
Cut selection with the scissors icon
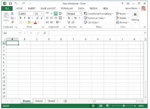pos(12,13)
